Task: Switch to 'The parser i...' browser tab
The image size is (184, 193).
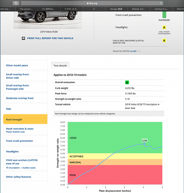Action: point(27,9)
